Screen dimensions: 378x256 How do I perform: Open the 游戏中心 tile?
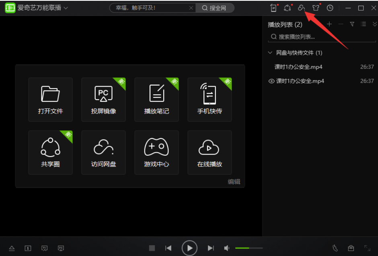(x=156, y=152)
